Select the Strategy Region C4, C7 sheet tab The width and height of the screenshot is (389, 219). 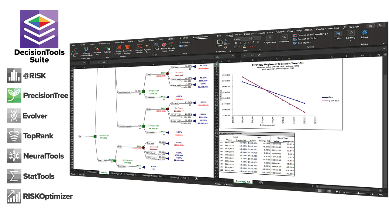point(154,176)
